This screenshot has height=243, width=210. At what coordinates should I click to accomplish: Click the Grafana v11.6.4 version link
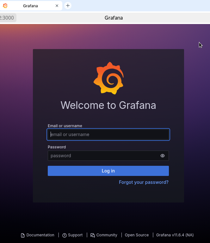tap(175, 235)
